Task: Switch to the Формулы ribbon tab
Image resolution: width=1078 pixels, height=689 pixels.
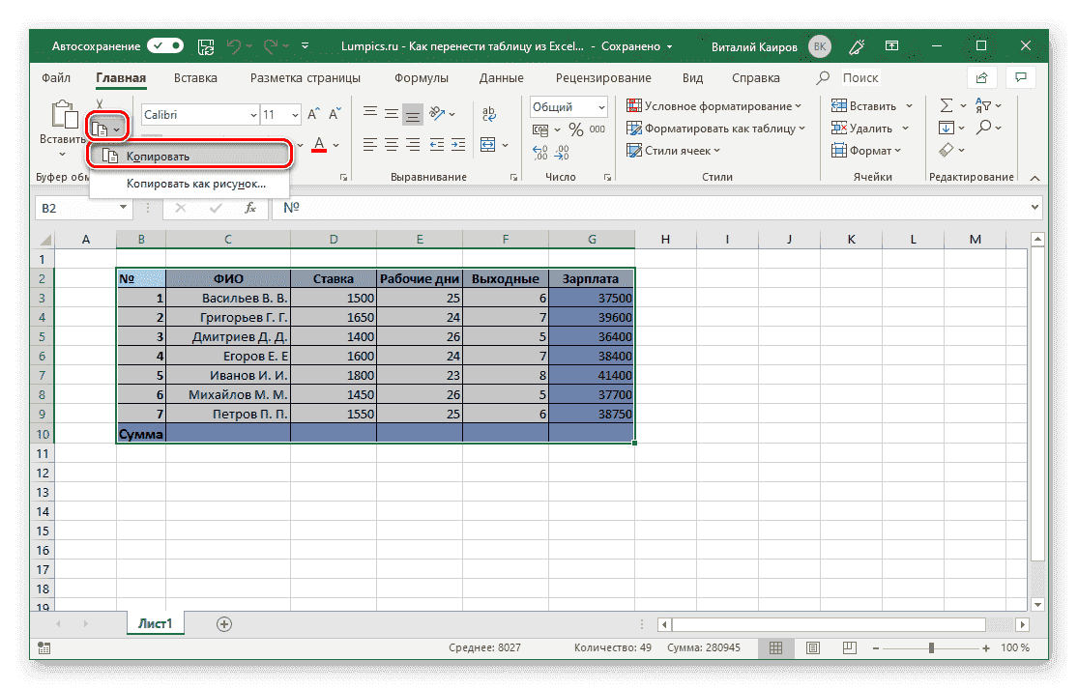Action: (421, 77)
